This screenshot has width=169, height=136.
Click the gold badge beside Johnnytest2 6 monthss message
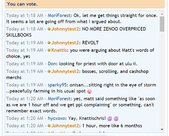point(49,126)
